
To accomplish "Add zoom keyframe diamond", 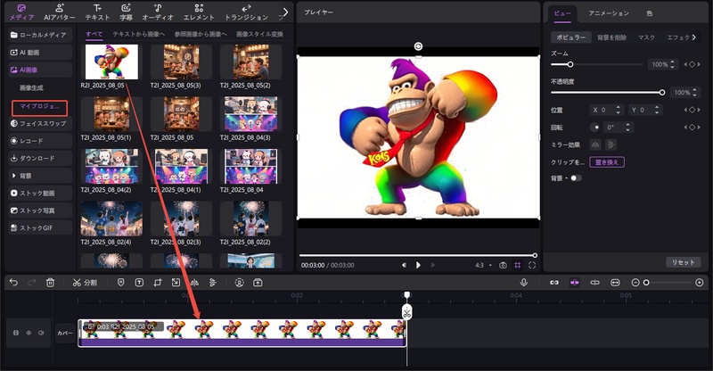I will click(693, 64).
